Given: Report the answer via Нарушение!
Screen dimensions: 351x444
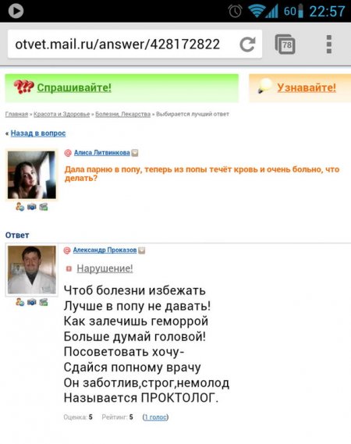Looking at the screenshot, I should click(105, 268).
